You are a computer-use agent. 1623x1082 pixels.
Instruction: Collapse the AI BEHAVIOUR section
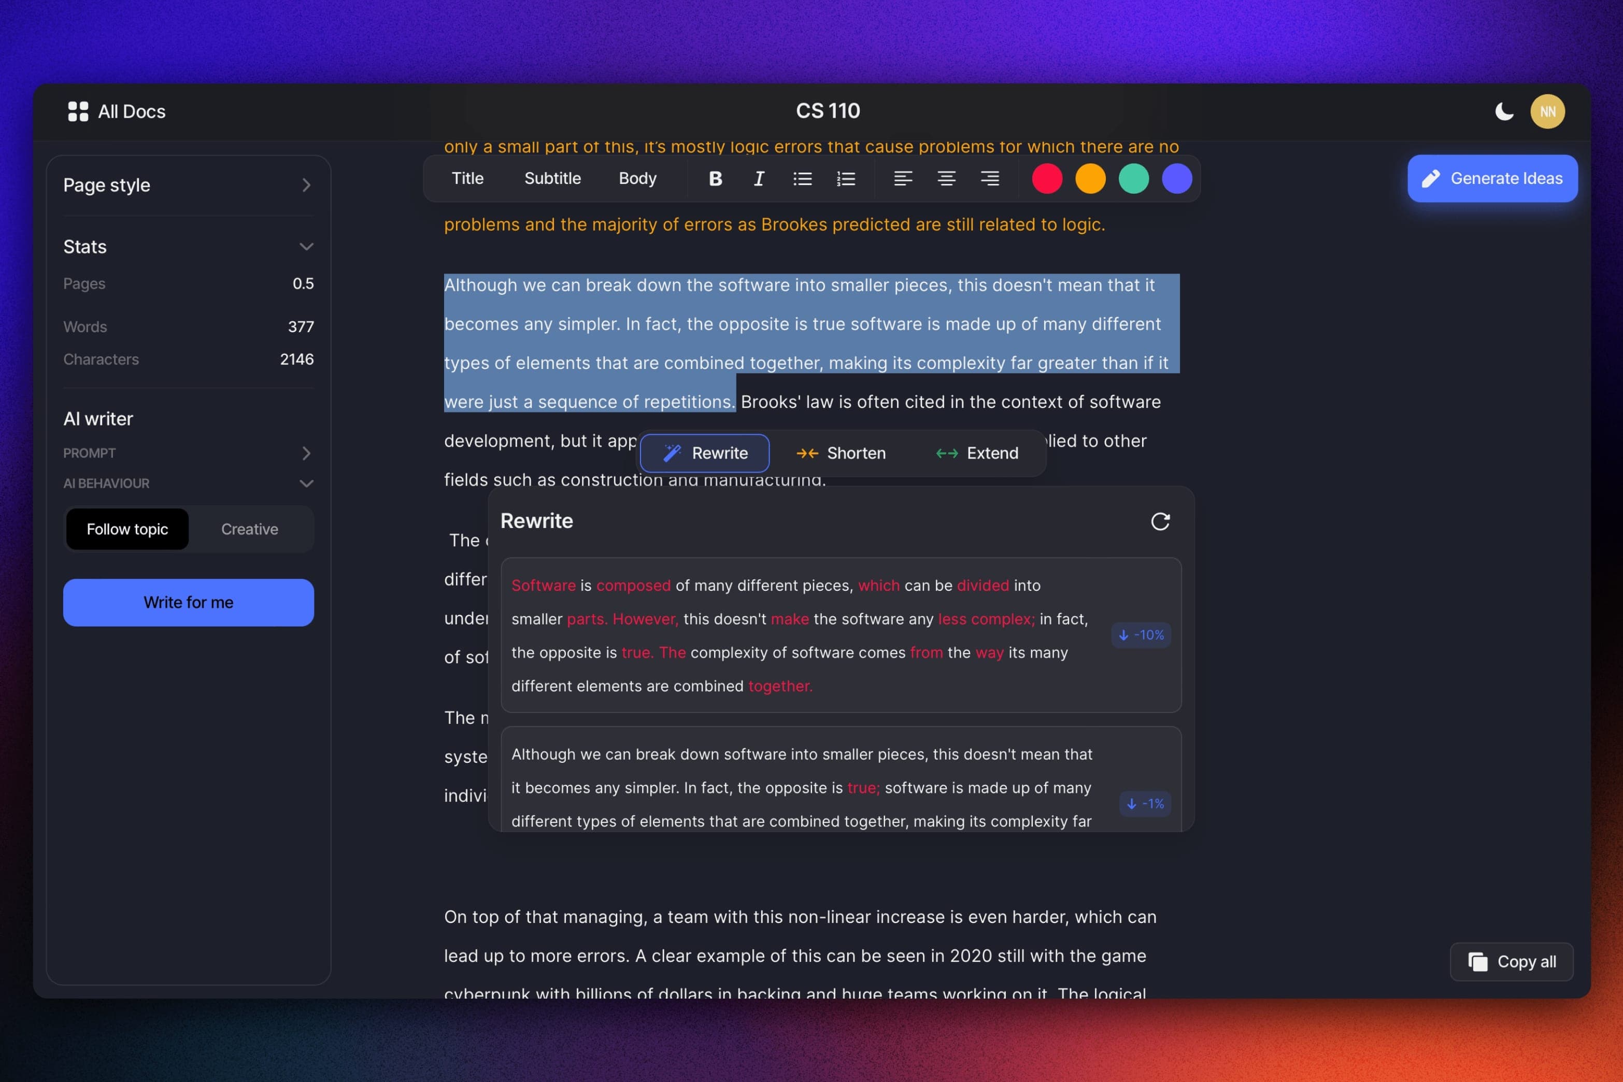click(189, 483)
